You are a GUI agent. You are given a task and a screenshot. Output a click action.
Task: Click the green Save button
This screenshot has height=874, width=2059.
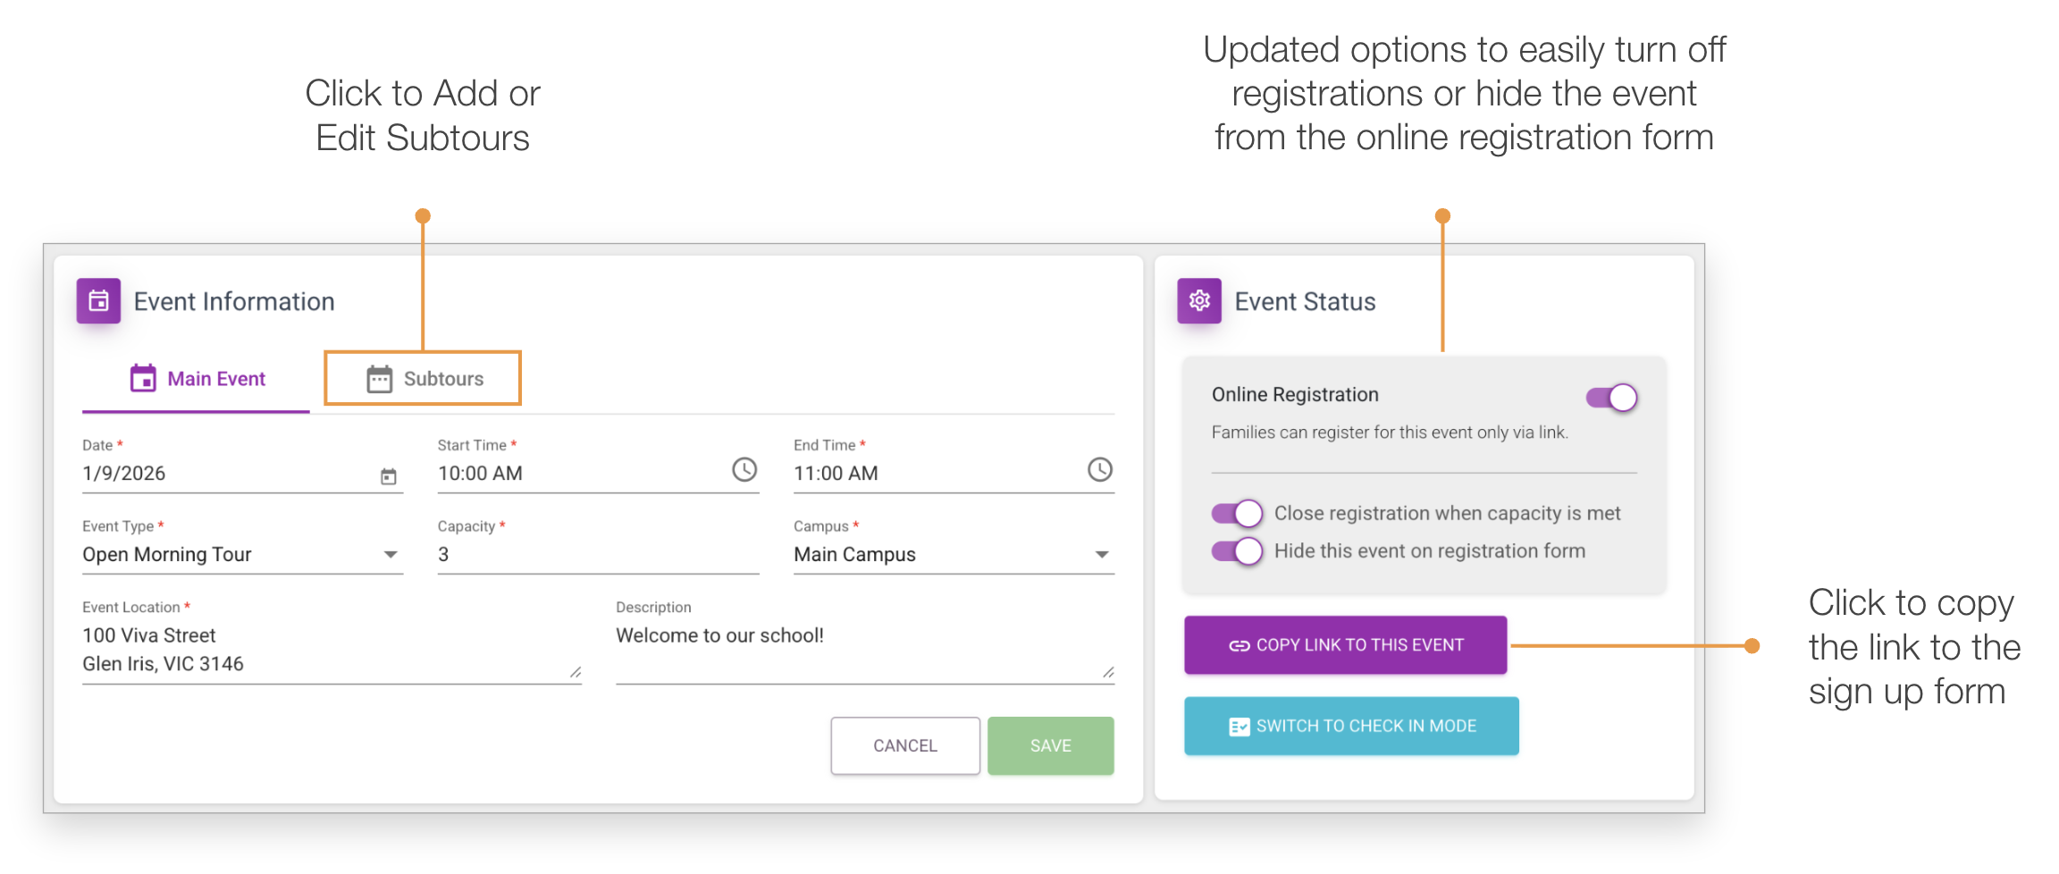click(x=1051, y=745)
